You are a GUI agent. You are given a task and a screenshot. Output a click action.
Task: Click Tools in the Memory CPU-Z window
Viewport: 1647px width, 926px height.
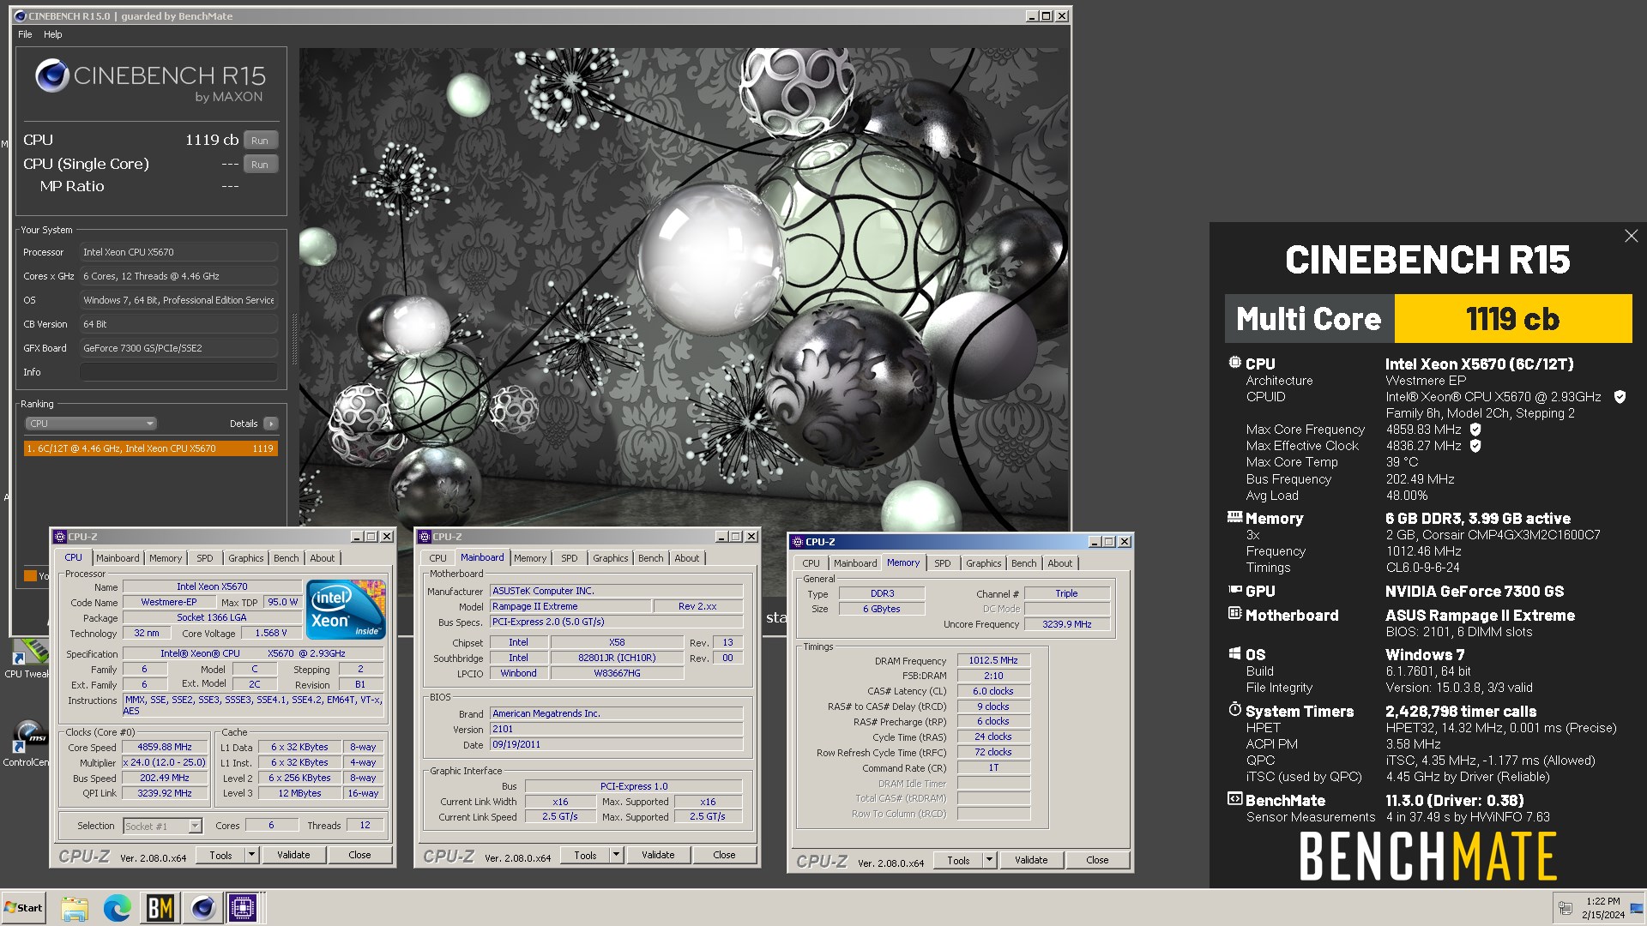pyautogui.click(x=959, y=860)
